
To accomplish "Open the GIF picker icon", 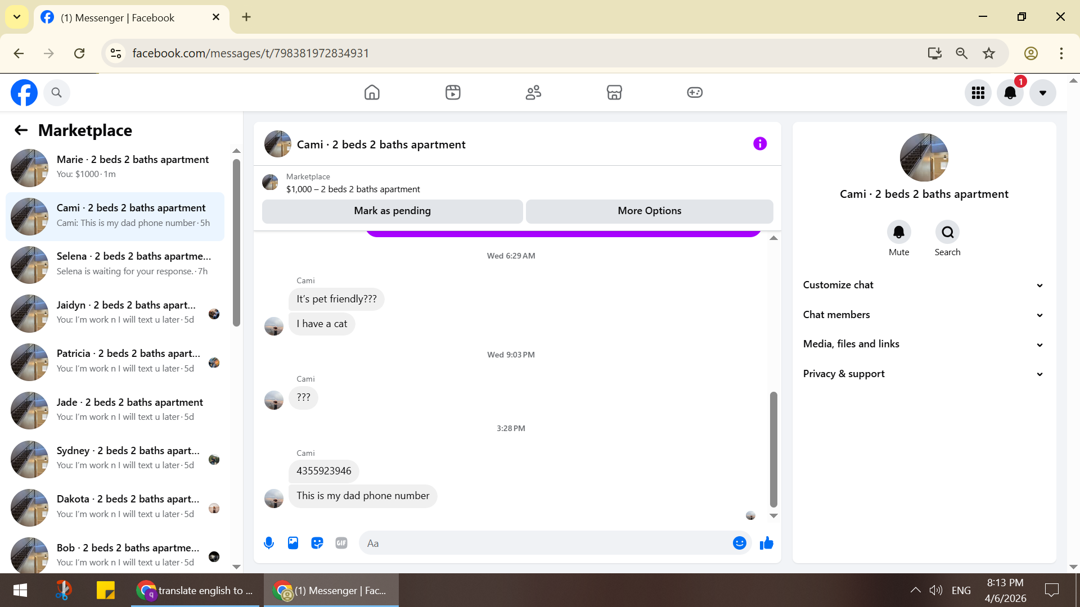I will point(341,543).
